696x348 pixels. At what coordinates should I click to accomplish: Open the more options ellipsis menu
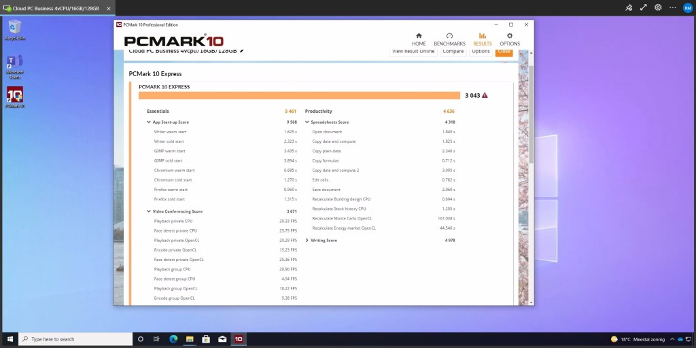tap(673, 7)
